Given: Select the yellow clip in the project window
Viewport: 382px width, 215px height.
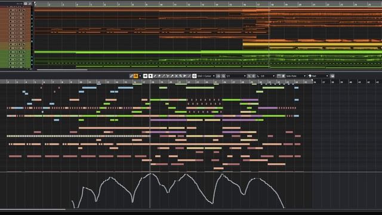Looking at the screenshot, I should point(312,44).
